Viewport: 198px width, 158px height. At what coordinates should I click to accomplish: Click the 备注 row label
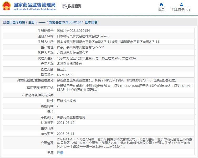pyautogui.click(x=50, y=112)
